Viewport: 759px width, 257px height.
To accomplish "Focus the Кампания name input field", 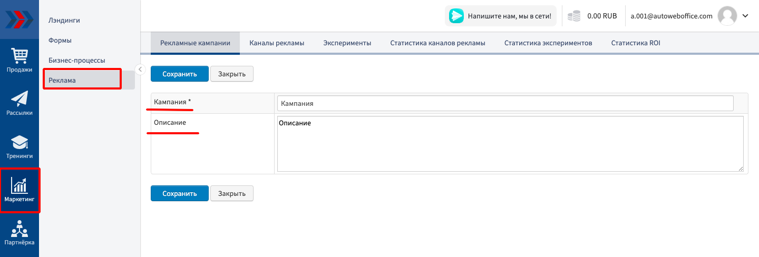I will [505, 103].
